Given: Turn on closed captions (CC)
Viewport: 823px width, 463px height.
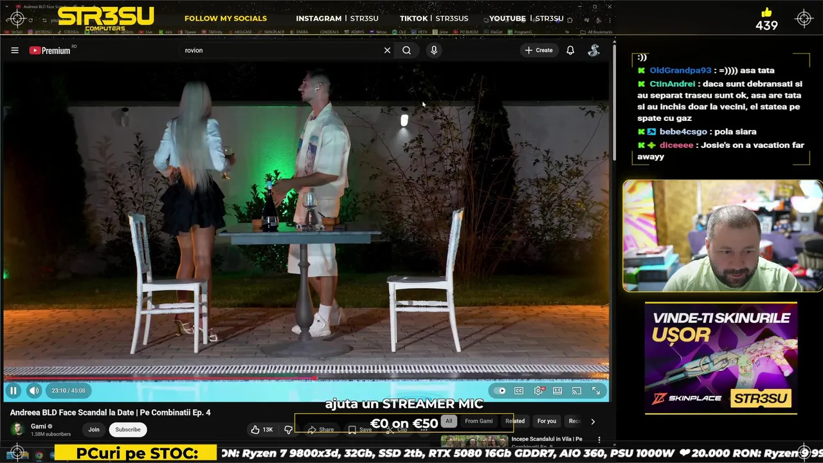Looking at the screenshot, I should 519,390.
